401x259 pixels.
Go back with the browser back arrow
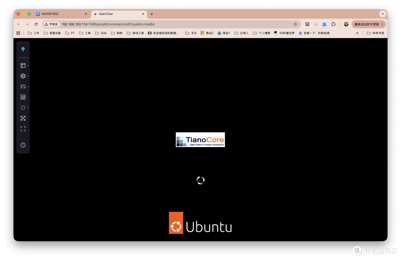(x=19, y=24)
